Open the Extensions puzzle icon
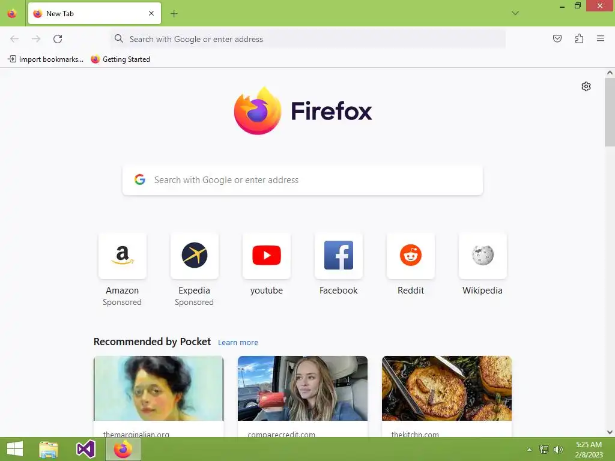 (x=579, y=38)
